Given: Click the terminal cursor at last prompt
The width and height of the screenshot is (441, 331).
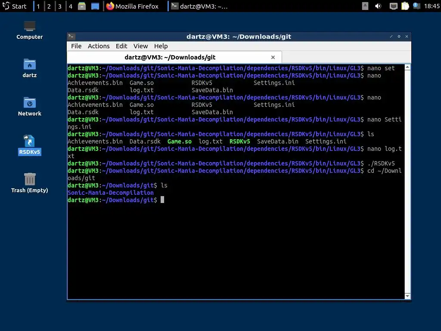Looking at the screenshot, I should point(162,200).
